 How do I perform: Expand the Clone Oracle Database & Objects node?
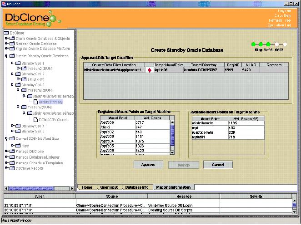(6, 38)
